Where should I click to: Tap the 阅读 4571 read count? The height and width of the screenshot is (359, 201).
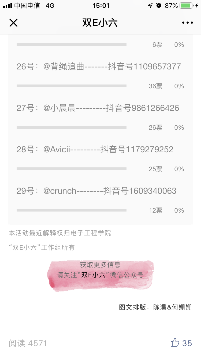click(x=28, y=343)
